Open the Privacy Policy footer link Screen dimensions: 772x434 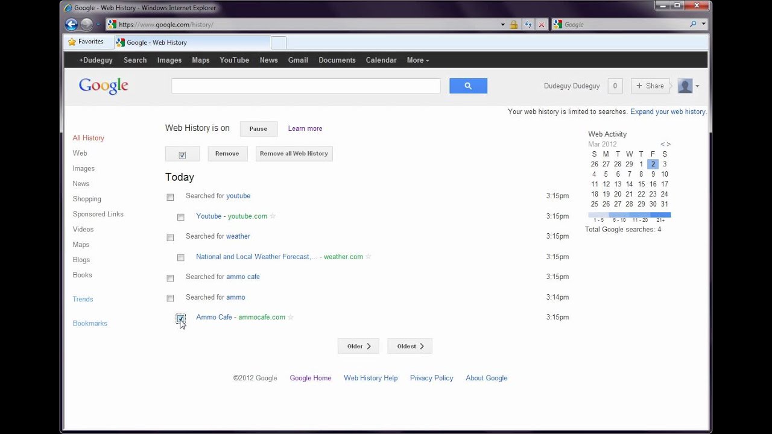(x=432, y=378)
